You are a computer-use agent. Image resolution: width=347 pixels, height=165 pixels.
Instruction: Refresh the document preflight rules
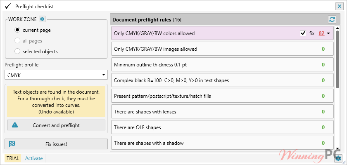332,20
